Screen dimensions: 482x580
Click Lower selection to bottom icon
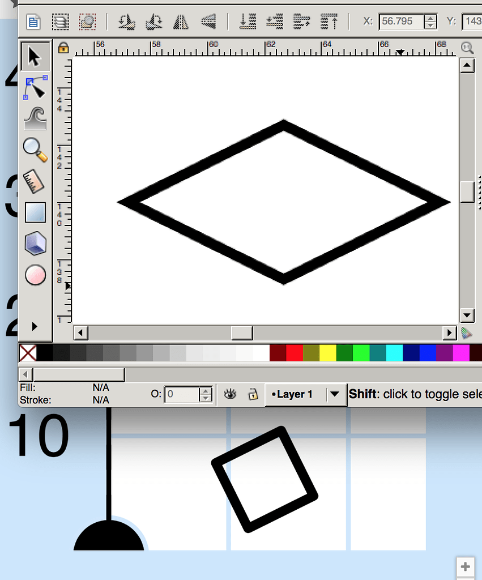248,22
